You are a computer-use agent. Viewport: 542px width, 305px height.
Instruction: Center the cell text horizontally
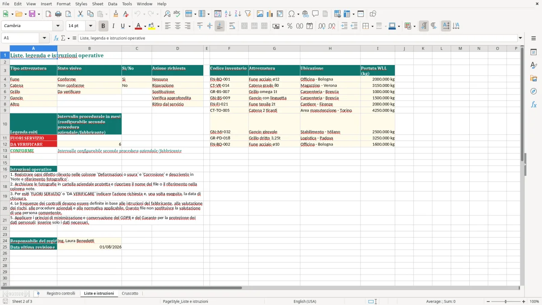point(178,26)
